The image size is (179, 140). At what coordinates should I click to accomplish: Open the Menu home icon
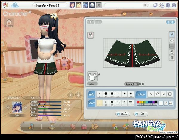coord(9,22)
